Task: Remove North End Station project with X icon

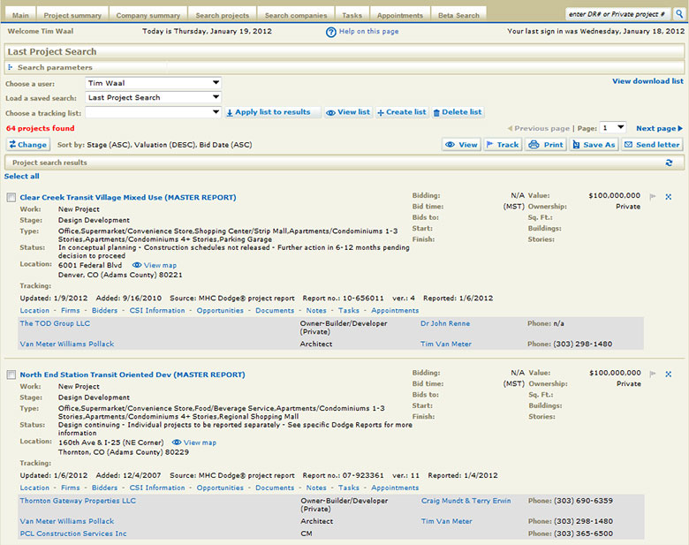Action: pos(669,374)
